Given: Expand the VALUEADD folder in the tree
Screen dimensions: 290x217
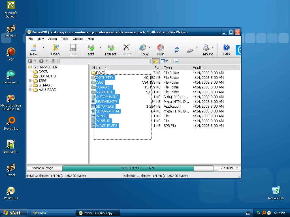Looking at the screenshot, I should coord(30,90).
